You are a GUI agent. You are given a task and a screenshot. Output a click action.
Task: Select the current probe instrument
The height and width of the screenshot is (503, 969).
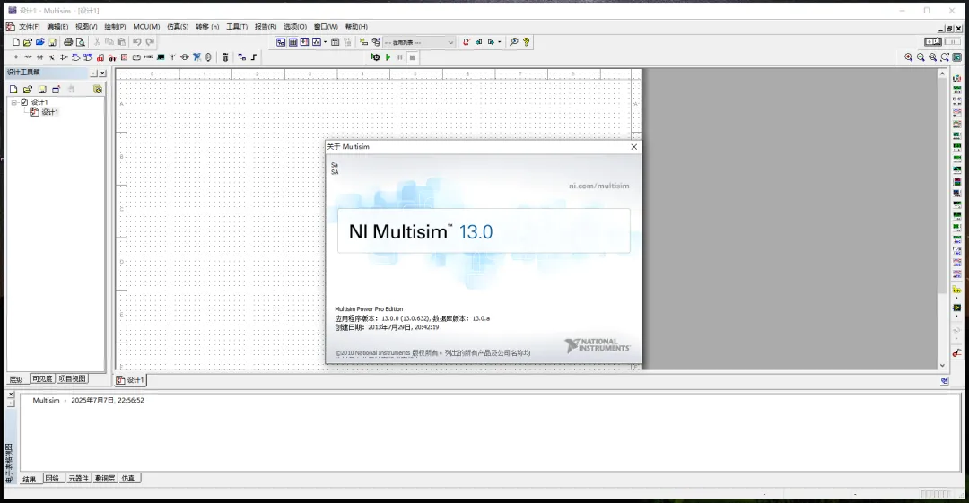tap(956, 353)
